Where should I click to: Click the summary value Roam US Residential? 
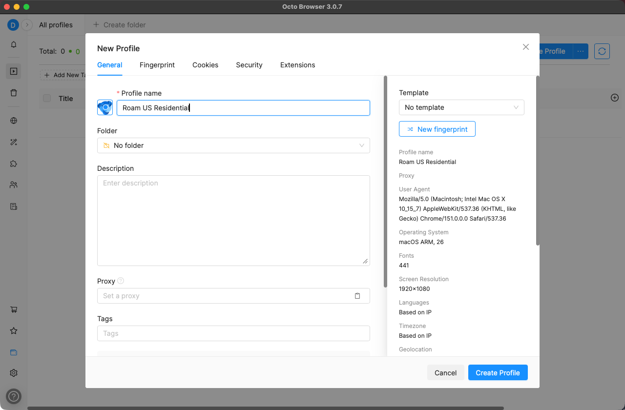(x=427, y=162)
